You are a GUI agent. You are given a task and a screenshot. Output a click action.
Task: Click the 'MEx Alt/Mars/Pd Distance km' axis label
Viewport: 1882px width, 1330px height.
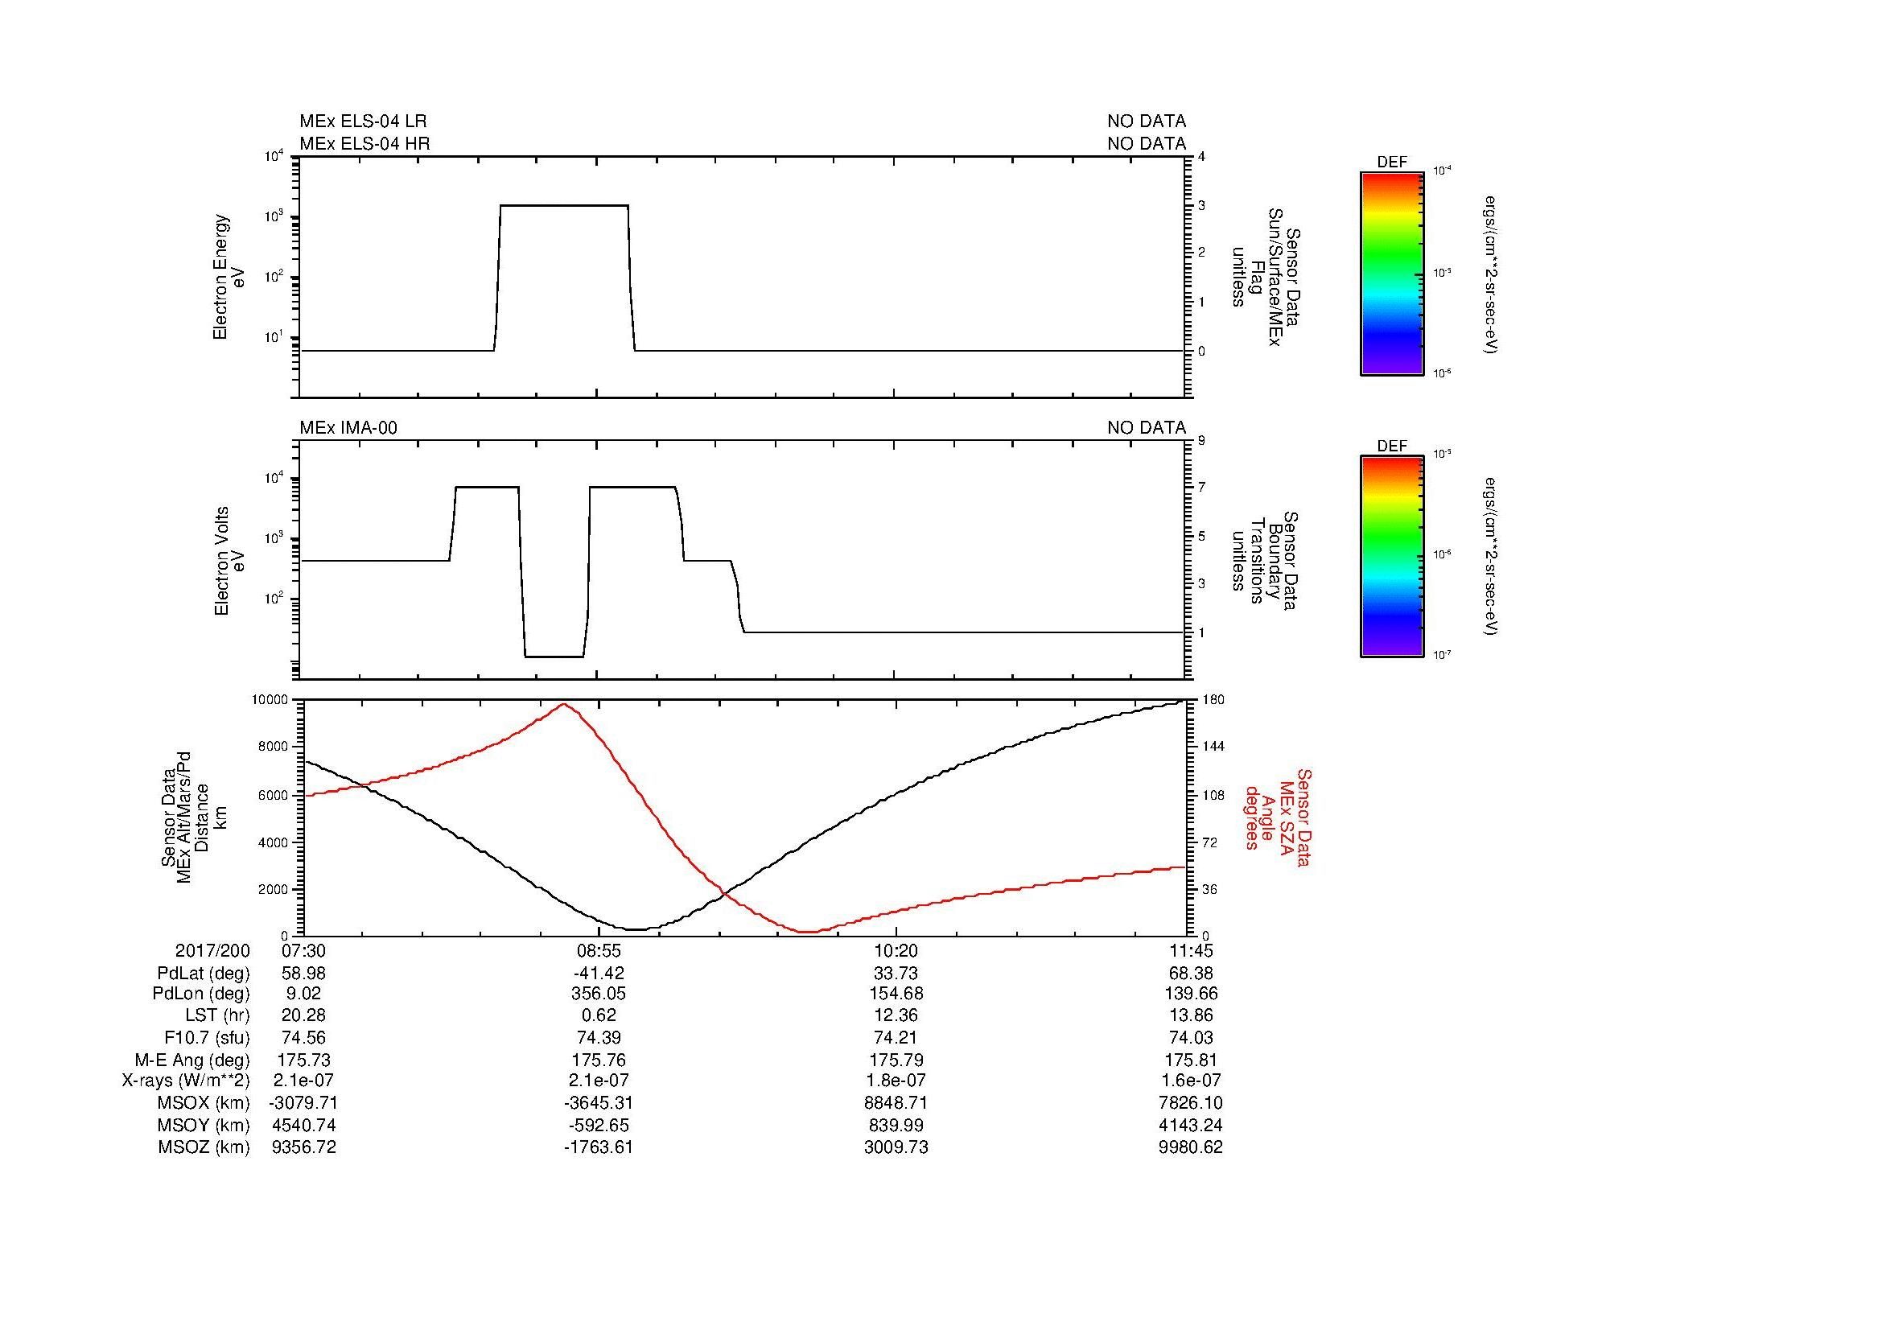pos(194,817)
